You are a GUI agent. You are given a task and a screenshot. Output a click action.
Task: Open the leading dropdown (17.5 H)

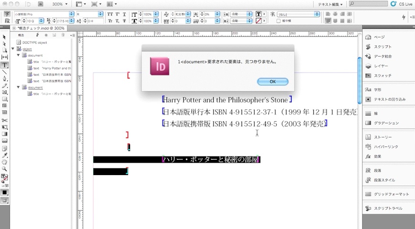[x=71, y=21]
